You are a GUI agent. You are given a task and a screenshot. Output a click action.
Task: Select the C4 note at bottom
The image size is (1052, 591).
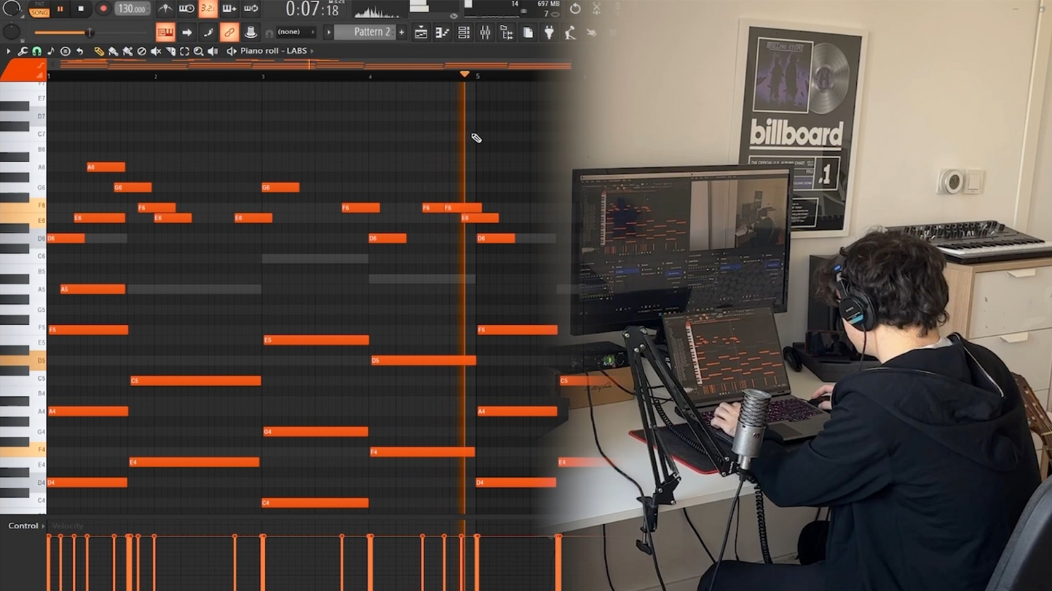(x=315, y=502)
